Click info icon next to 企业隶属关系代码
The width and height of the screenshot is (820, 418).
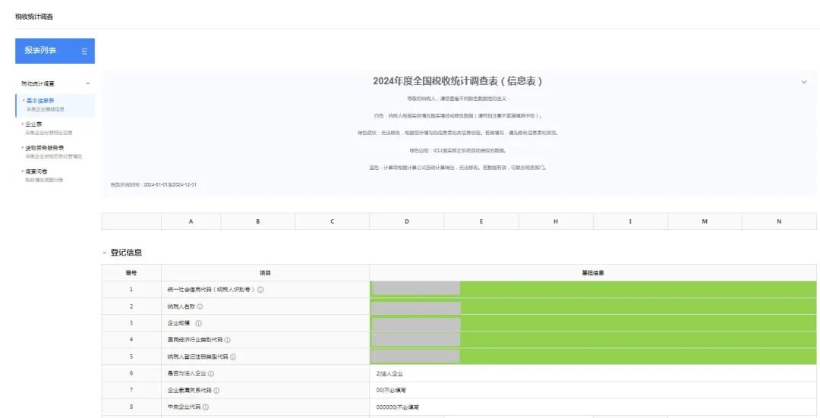[x=216, y=390]
